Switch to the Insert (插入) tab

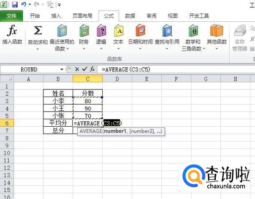[56, 16]
